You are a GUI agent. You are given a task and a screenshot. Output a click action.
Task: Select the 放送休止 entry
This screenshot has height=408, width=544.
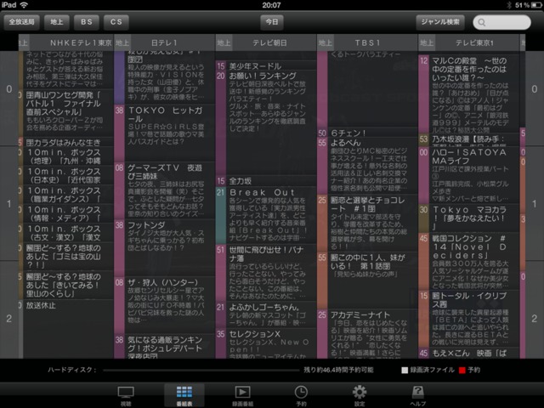66,329
